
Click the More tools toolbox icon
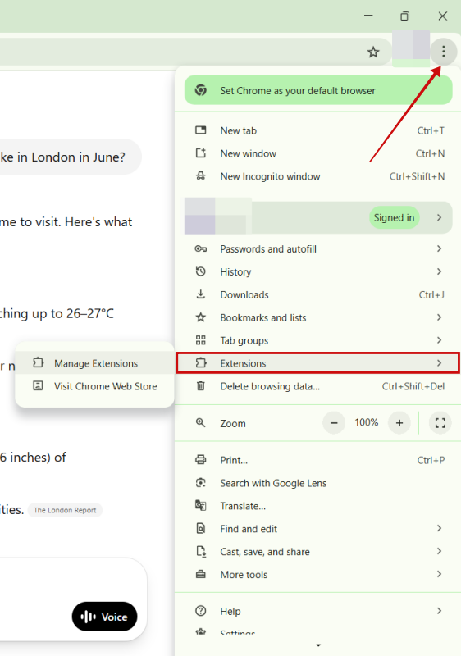point(201,574)
